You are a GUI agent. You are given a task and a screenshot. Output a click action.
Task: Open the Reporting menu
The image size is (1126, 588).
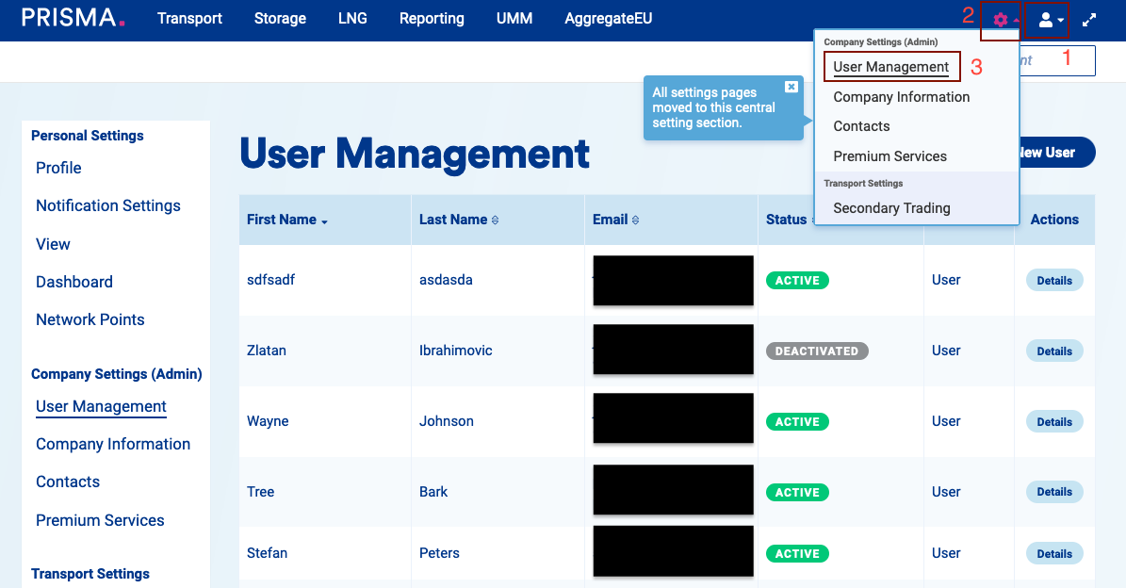point(432,19)
